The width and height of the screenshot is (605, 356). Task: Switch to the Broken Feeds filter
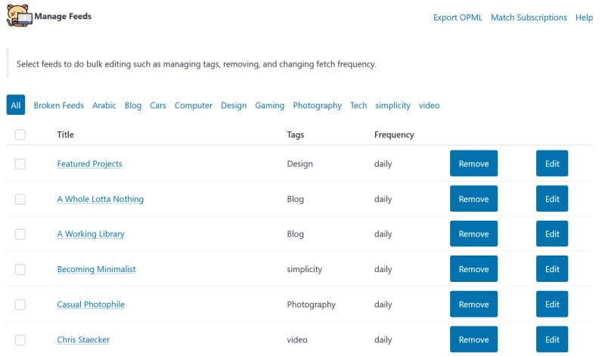pos(58,106)
